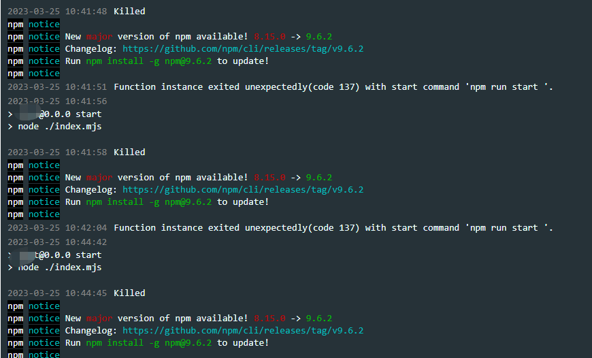This screenshot has height=358, width=592.
Task: Click the @0.0.0 start line under 10:41:56
Action: tap(54, 114)
